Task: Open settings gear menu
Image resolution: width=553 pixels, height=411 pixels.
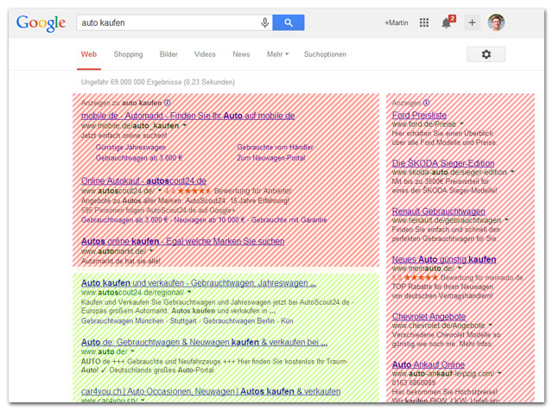Action: tap(486, 54)
